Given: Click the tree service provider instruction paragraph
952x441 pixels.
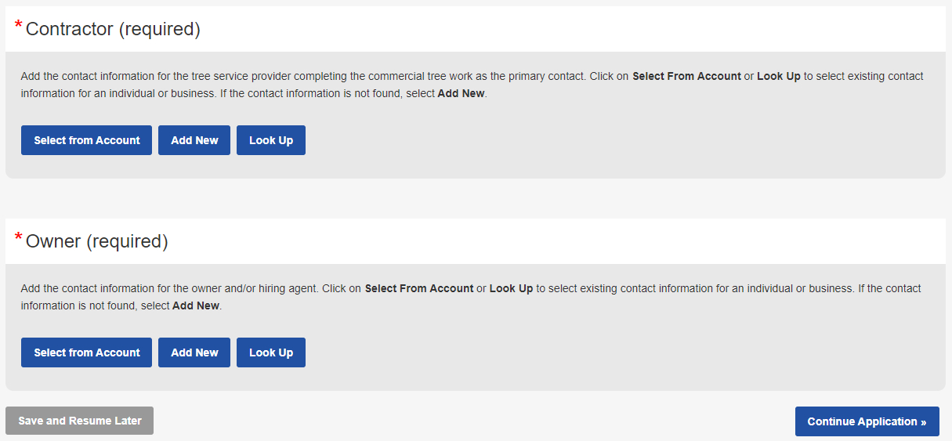Looking at the screenshot, I should click(313, 77).
